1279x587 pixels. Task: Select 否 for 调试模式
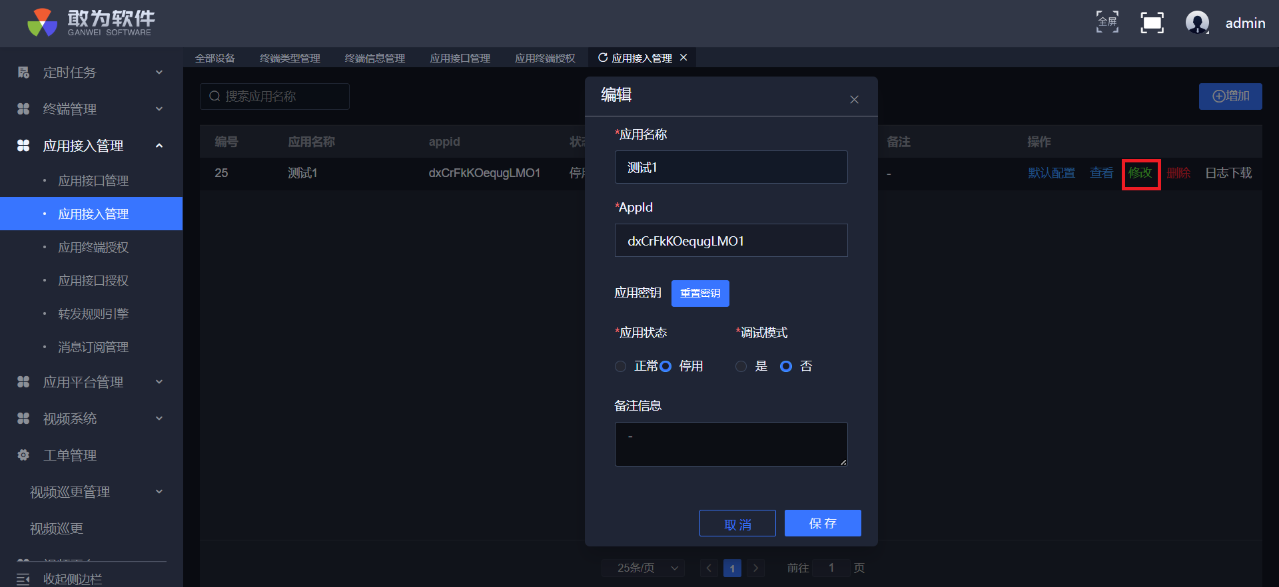[786, 366]
